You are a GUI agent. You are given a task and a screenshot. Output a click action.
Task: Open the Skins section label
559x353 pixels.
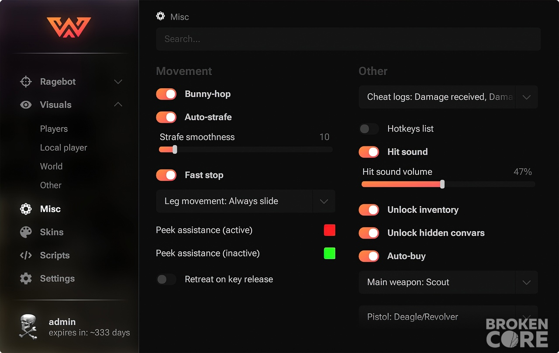(52, 232)
